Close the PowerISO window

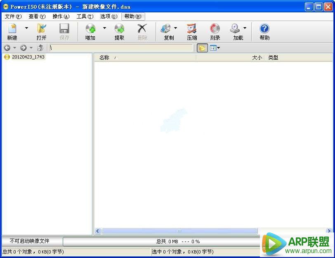(328, 7)
